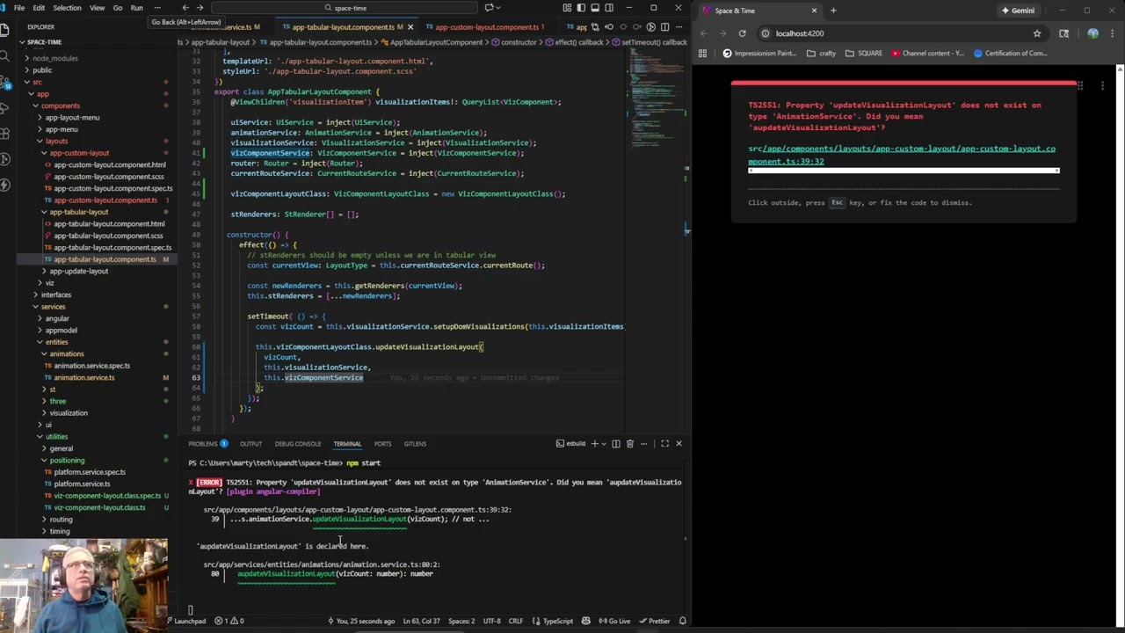Expand the app-layout-menu folder

click(72, 117)
